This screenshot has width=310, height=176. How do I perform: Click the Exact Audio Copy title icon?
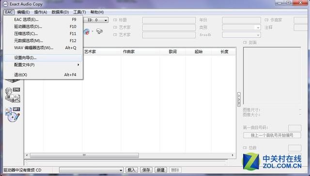coord(6,4)
